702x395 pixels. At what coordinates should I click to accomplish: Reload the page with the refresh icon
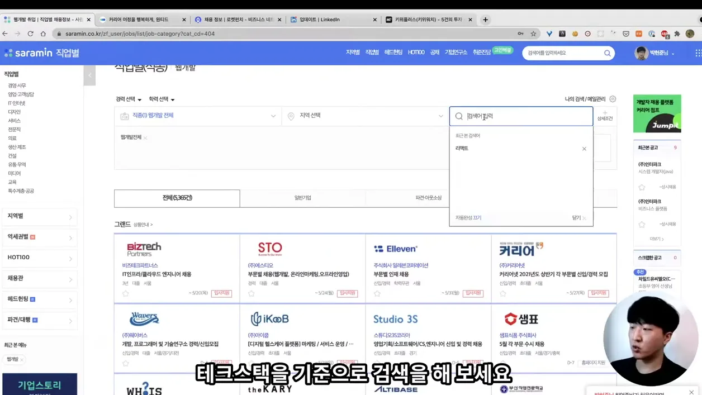coord(30,34)
